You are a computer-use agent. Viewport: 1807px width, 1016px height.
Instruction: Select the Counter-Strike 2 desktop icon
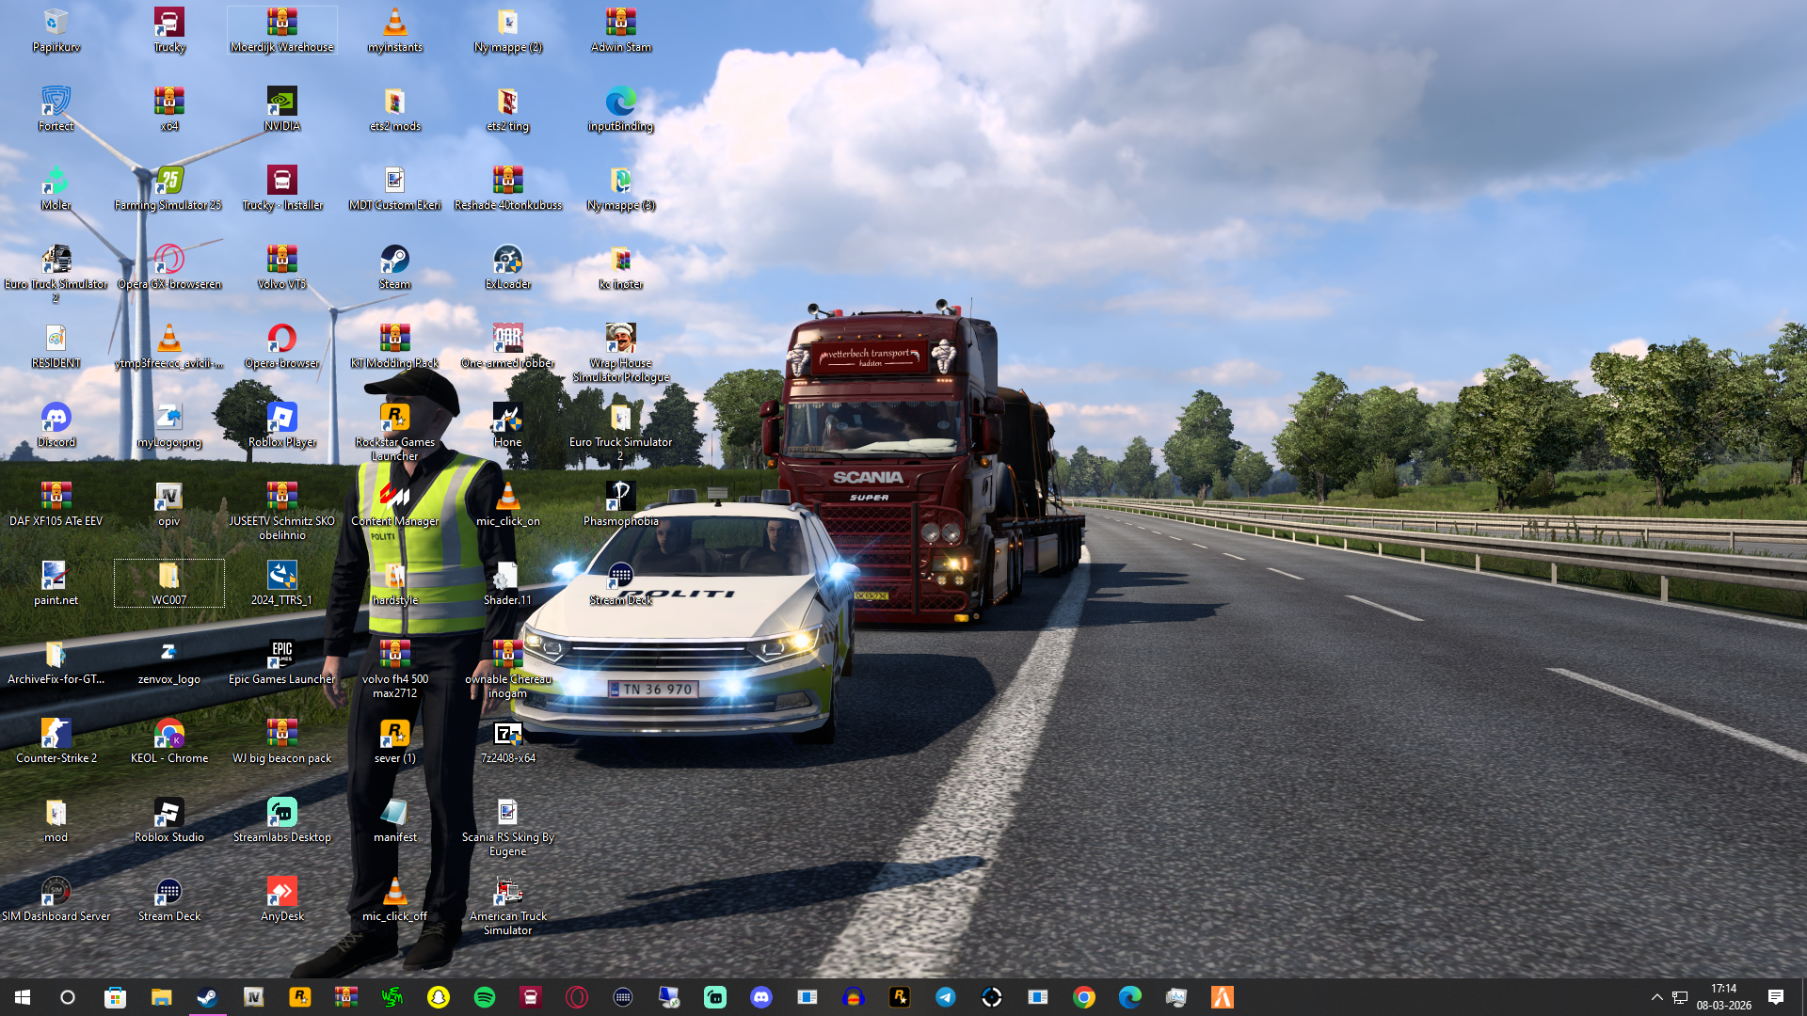coord(56,735)
